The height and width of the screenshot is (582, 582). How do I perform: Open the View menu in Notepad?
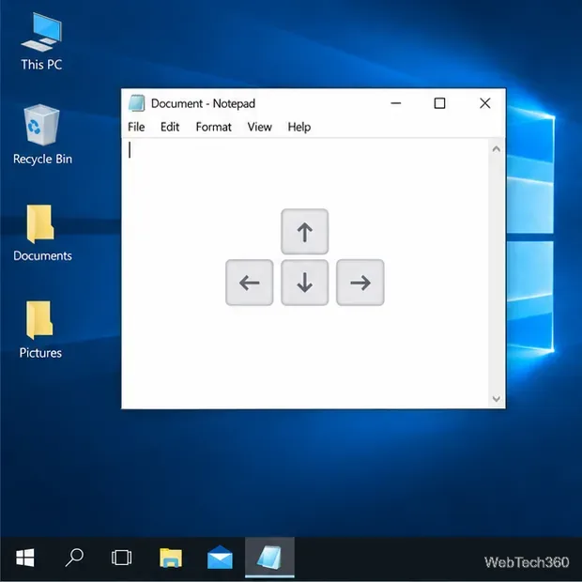click(x=259, y=127)
